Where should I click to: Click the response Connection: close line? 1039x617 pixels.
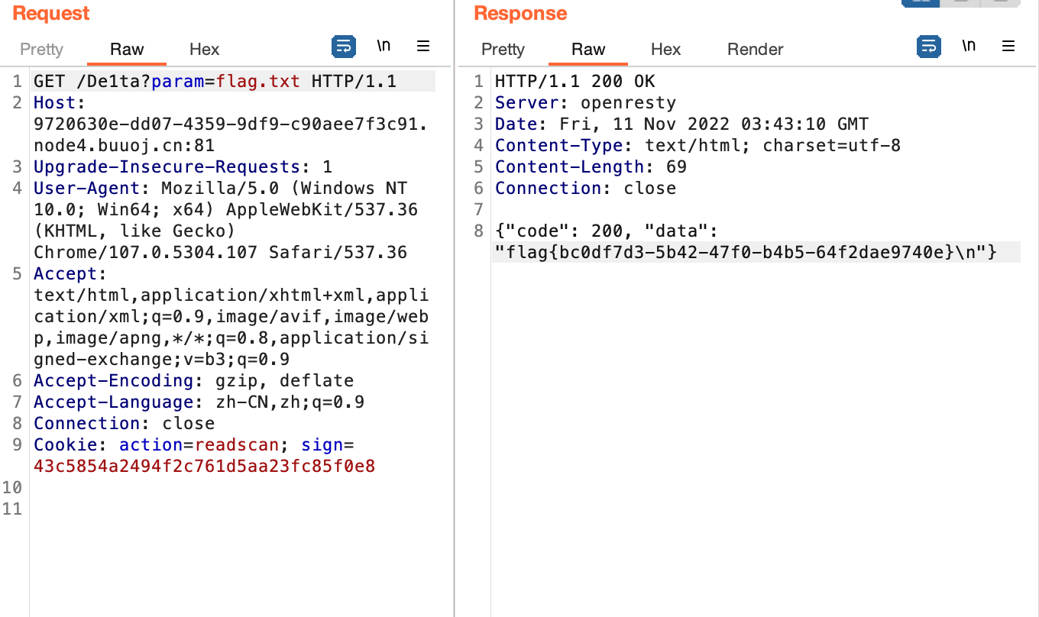coord(585,188)
